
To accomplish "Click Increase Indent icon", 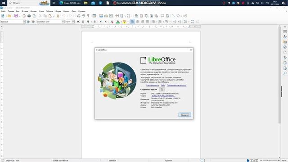I will tap(175, 22).
